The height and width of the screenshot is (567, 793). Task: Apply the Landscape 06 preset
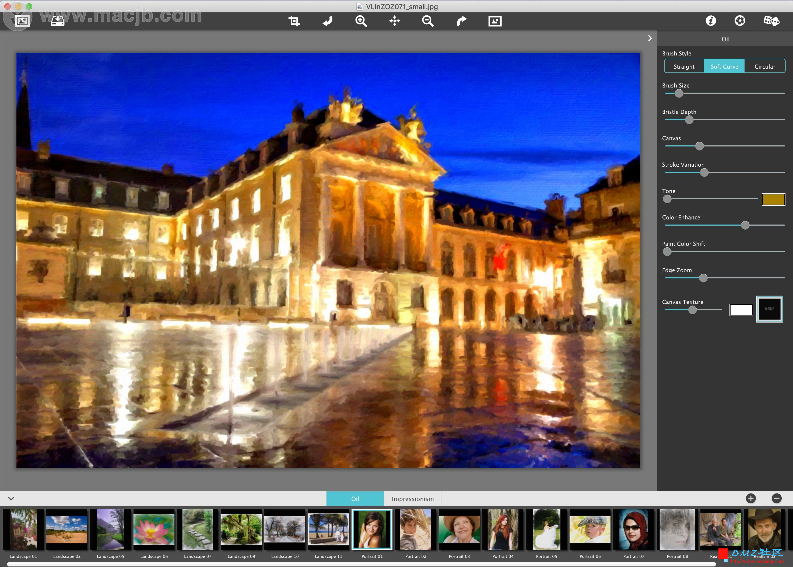coord(154,529)
